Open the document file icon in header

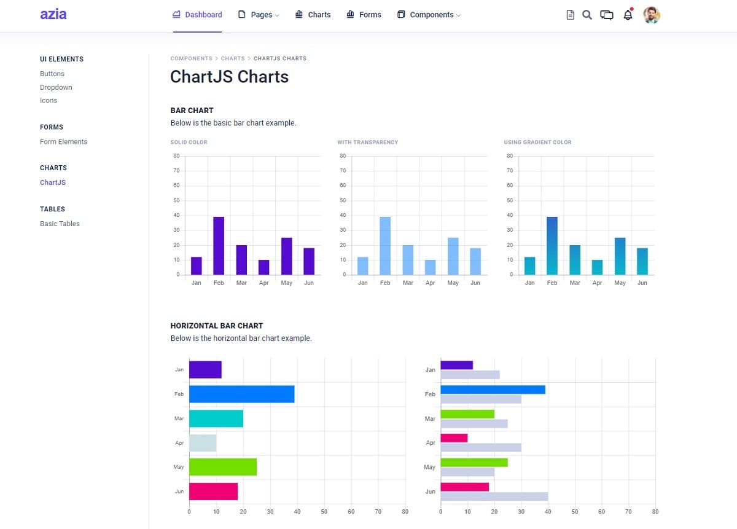click(x=570, y=15)
